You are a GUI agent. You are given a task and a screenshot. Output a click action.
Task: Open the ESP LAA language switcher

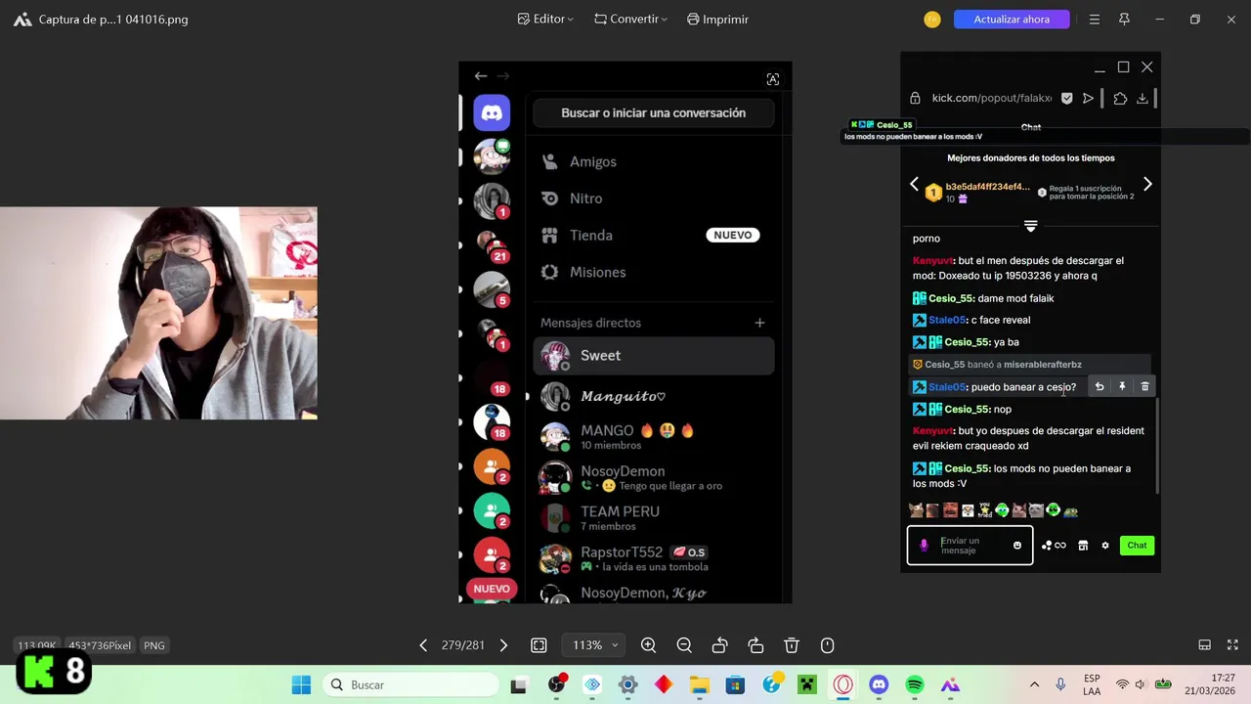pyautogui.click(x=1092, y=685)
